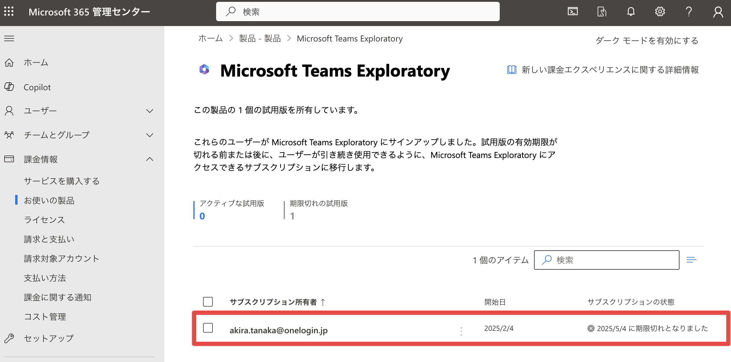
Task: Click the expired status icon for 2025/5/4
Action: click(591, 328)
